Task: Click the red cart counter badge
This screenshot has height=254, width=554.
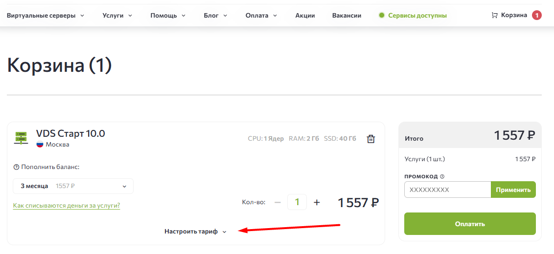Action: point(537,16)
